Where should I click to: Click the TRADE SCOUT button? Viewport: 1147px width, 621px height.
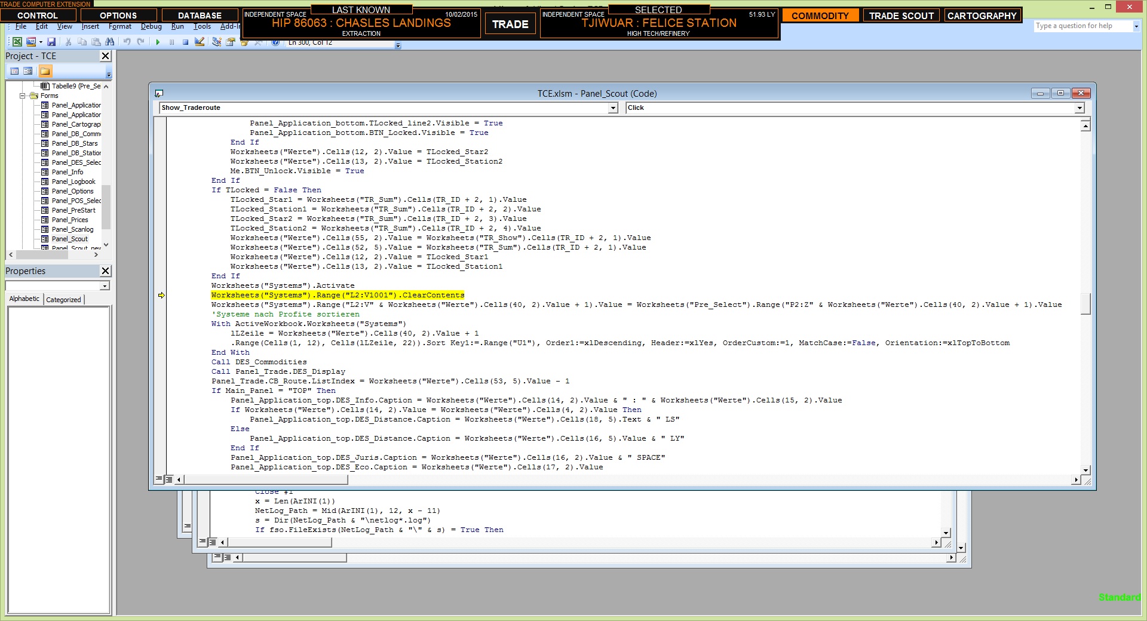[x=901, y=16]
